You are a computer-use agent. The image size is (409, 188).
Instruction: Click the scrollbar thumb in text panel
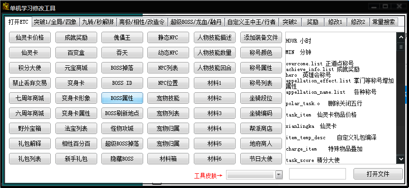tap(400, 47)
